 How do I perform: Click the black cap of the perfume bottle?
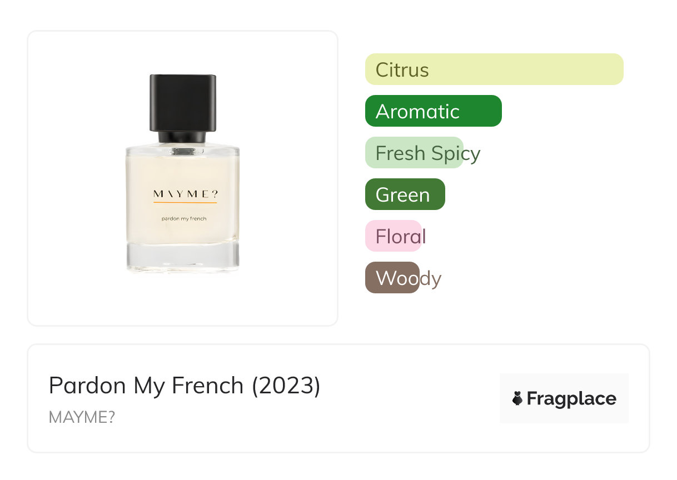click(182, 102)
